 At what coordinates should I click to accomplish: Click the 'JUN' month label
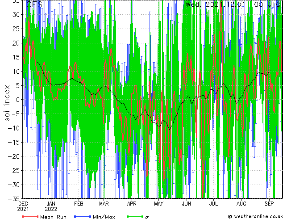[x=187, y=204]
